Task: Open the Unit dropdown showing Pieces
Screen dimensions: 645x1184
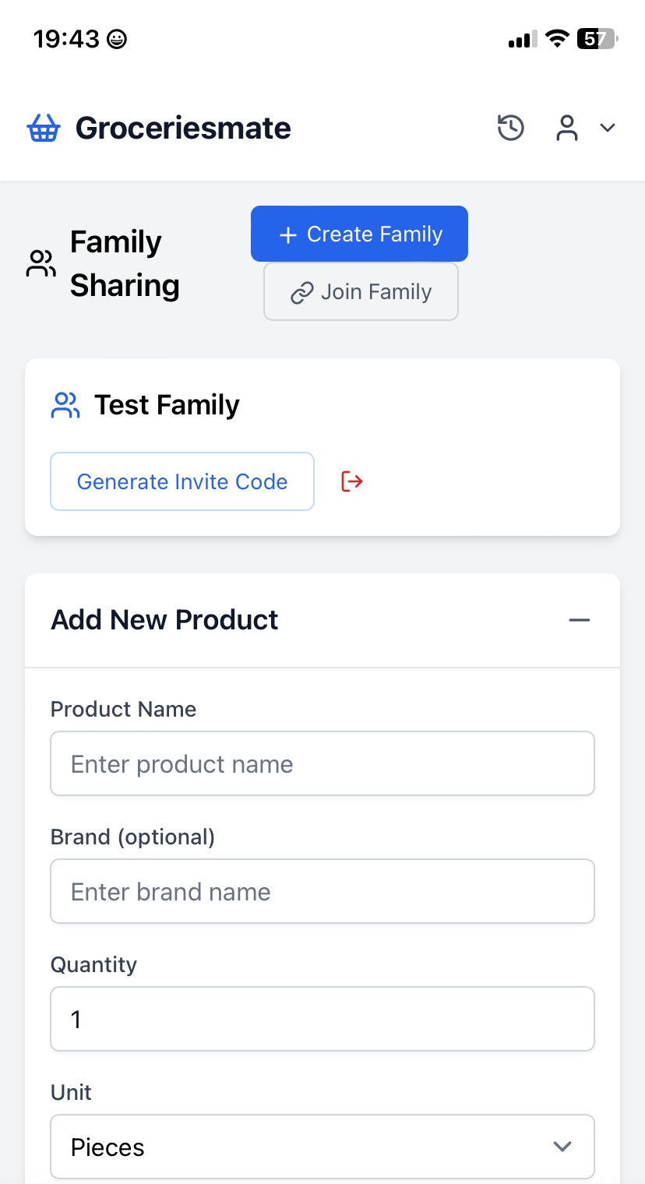Action: [322, 1147]
